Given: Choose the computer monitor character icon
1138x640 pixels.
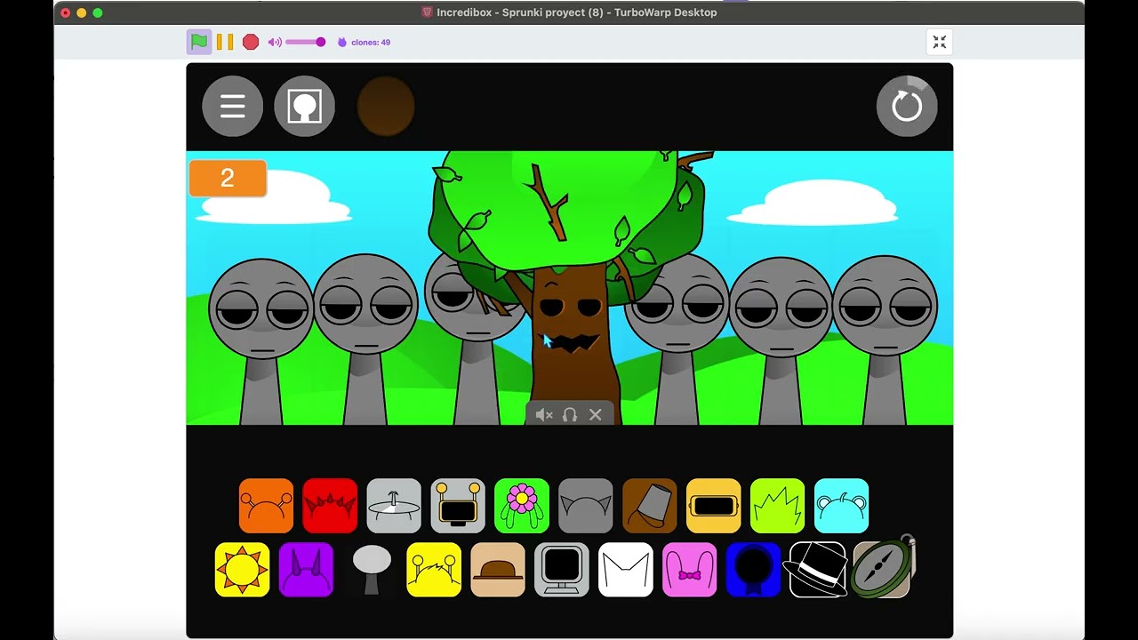Looking at the screenshot, I should [x=562, y=570].
